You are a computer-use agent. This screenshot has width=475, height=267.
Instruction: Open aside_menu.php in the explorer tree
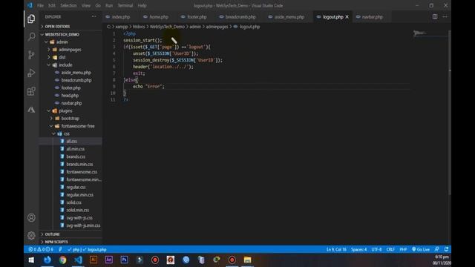pyautogui.click(x=76, y=73)
